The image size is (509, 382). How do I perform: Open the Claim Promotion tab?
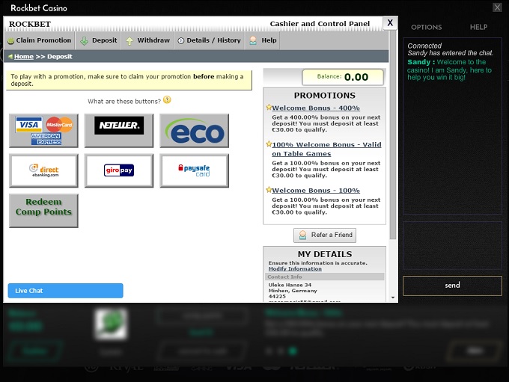point(39,40)
